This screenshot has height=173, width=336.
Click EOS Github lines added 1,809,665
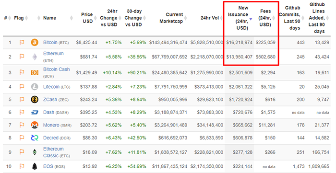point(319,166)
